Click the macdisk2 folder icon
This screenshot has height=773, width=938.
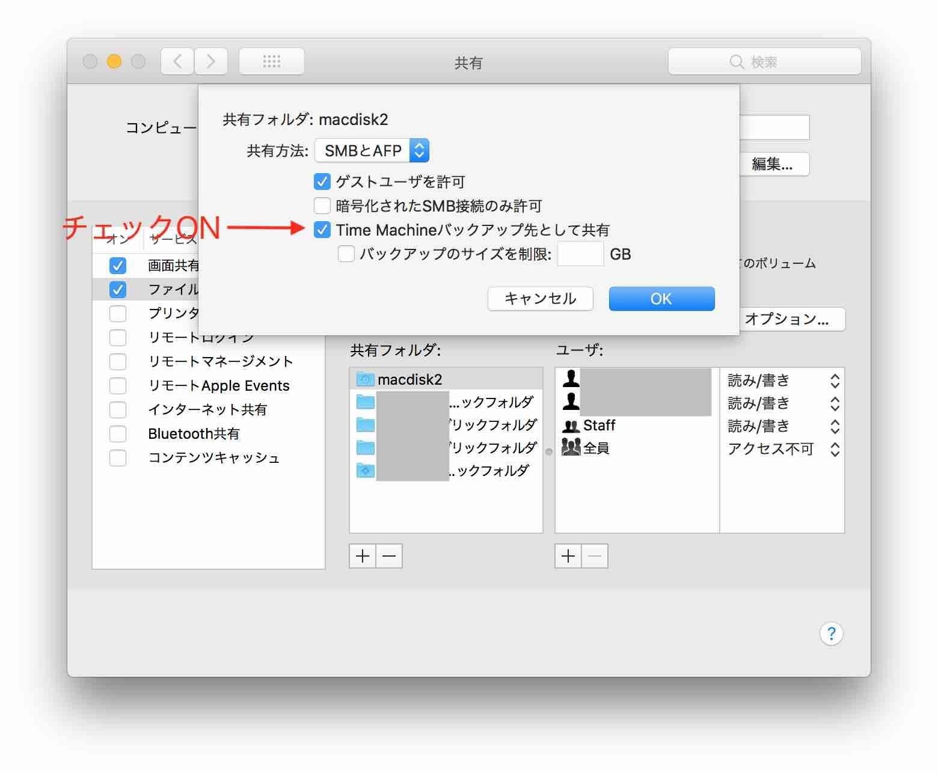(x=365, y=379)
